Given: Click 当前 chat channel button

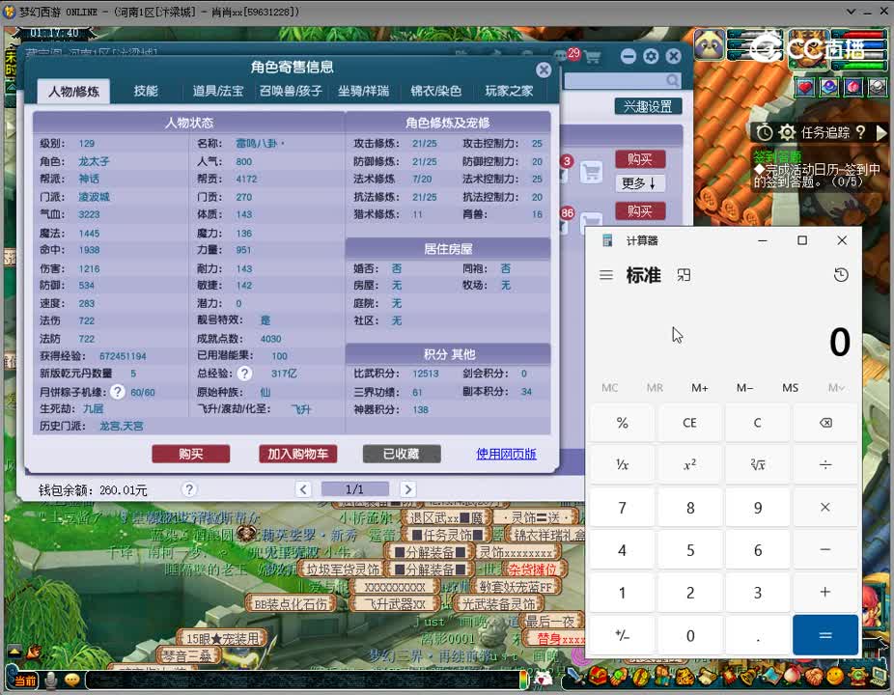Looking at the screenshot, I should 24,681.
